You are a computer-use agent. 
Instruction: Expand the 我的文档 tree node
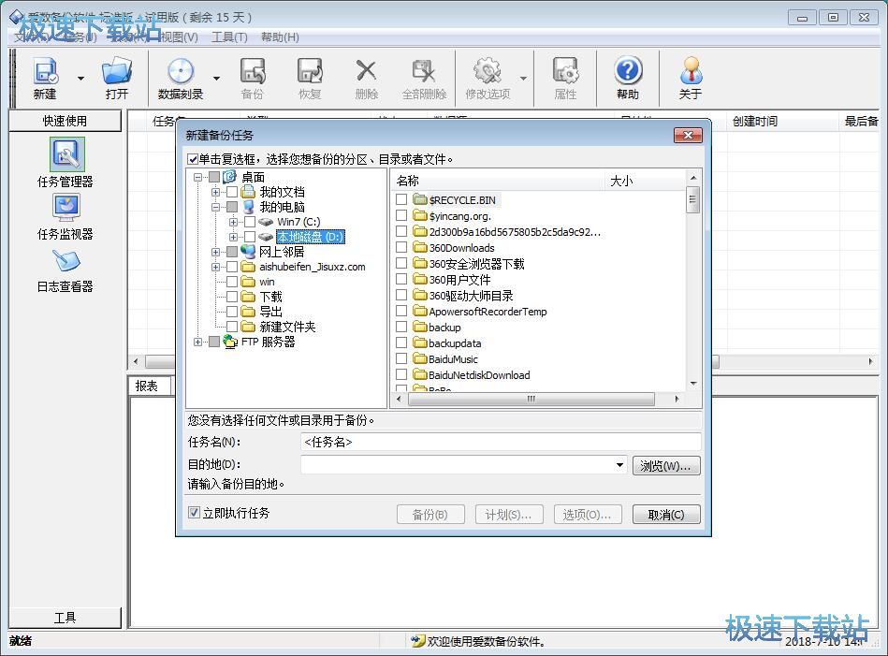pyautogui.click(x=215, y=192)
